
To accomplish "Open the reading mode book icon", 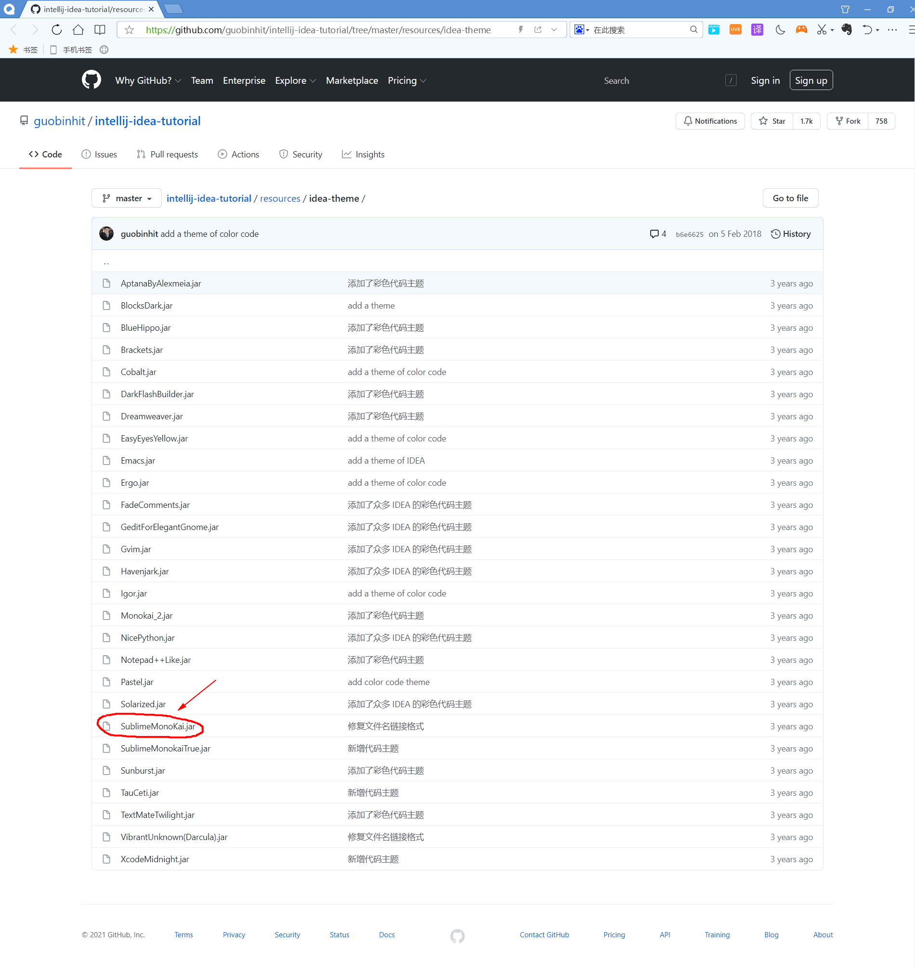I will coord(100,30).
